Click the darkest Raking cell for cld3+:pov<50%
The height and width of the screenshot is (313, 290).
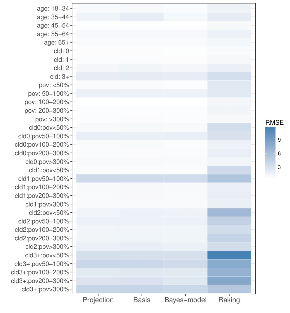click(x=229, y=255)
